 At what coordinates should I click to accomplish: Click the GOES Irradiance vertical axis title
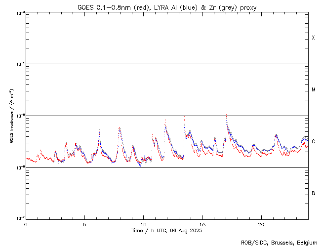click(x=10, y=116)
